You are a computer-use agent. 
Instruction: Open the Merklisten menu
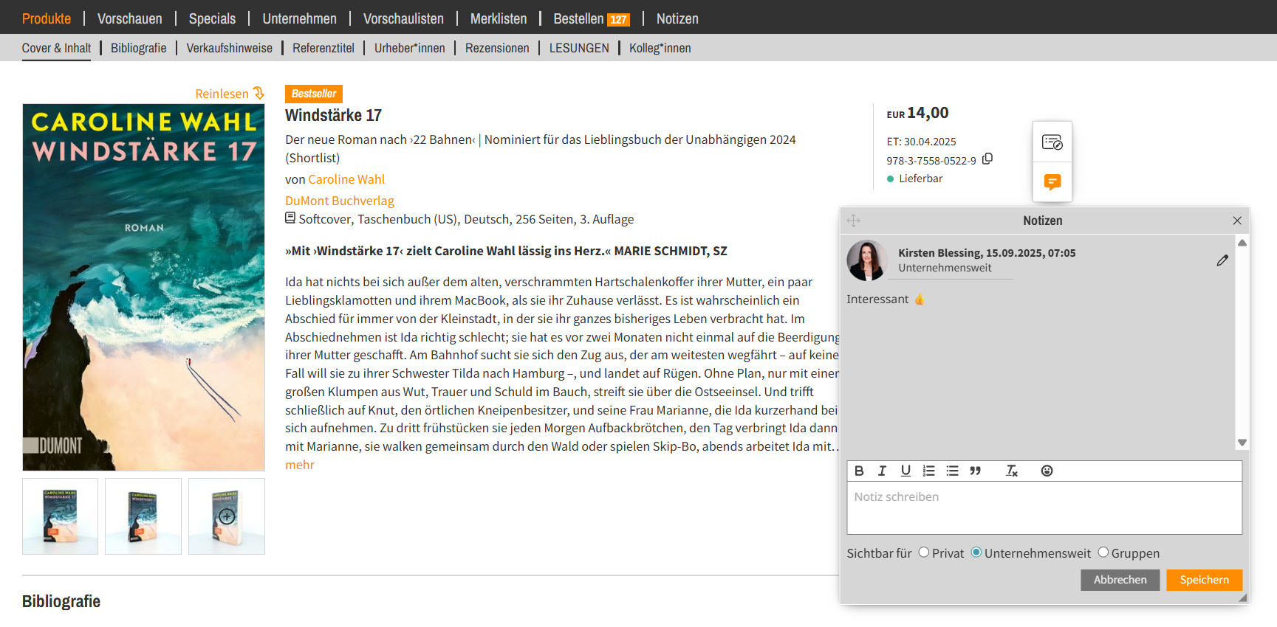pyautogui.click(x=499, y=18)
